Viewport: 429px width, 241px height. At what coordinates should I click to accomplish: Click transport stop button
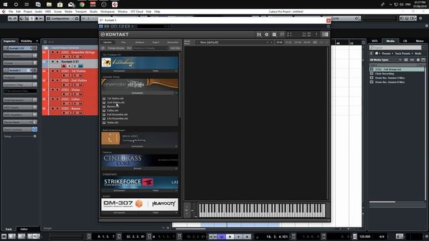click(230, 236)
